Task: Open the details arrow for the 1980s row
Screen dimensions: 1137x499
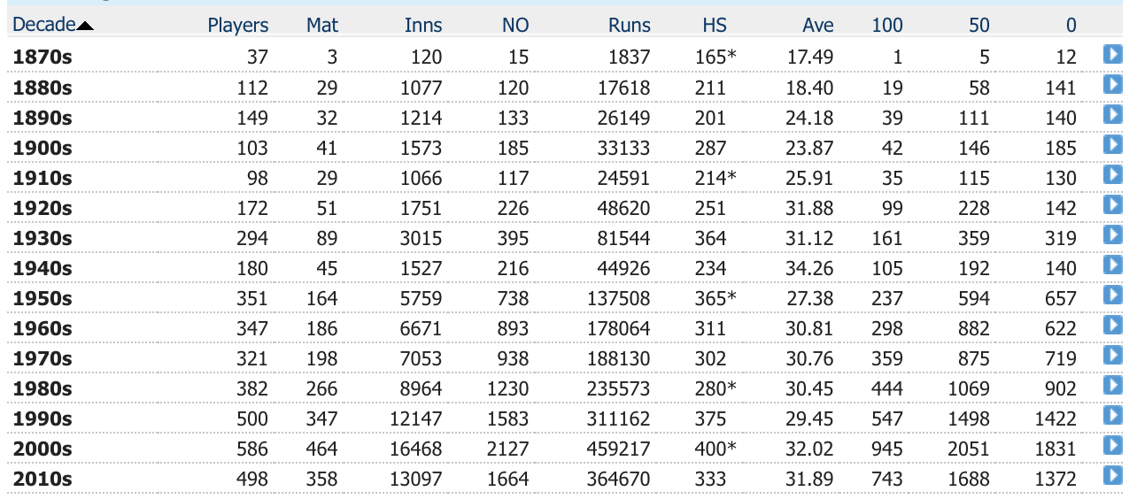Action: tap(1113, 386)
